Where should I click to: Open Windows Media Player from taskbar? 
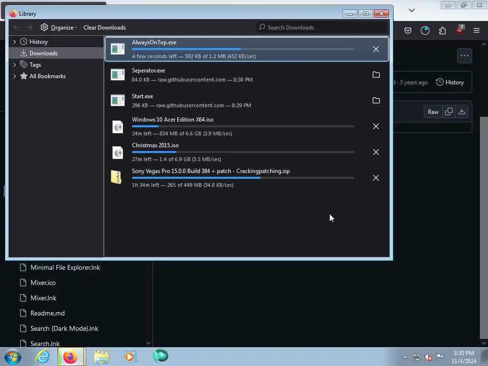coord(130,356)
